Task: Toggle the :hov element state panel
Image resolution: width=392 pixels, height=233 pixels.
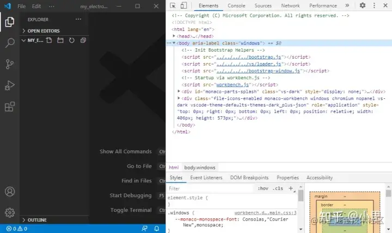Action: click(263, 188)
